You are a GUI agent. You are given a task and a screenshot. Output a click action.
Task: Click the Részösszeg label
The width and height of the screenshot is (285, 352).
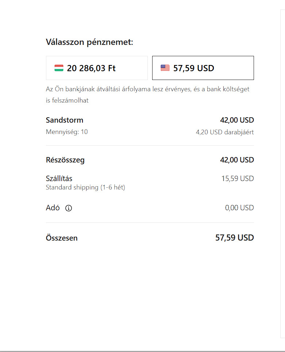point(65,160)
